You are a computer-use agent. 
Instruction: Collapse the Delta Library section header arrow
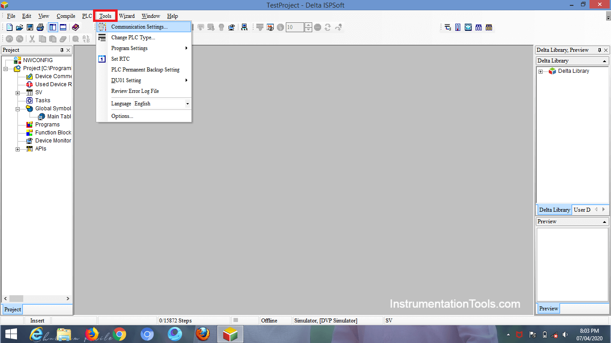pyautogui.click(x=605, y=61)
